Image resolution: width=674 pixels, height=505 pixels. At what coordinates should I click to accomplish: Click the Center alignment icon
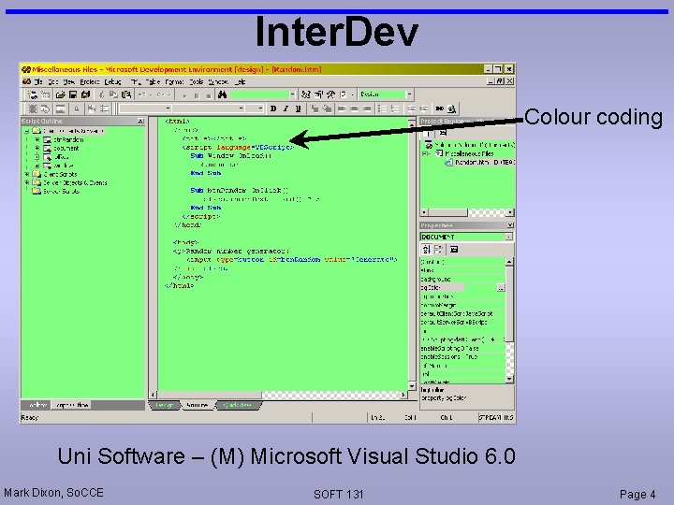[354, 108]
